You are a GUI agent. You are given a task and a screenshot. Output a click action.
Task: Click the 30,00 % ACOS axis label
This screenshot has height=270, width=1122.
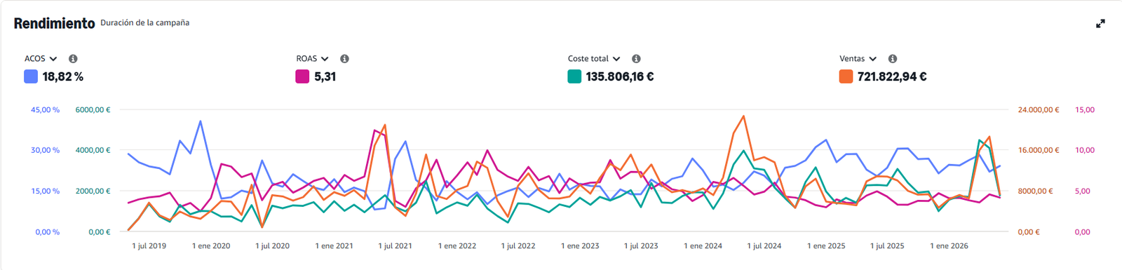tap(45, 150)
